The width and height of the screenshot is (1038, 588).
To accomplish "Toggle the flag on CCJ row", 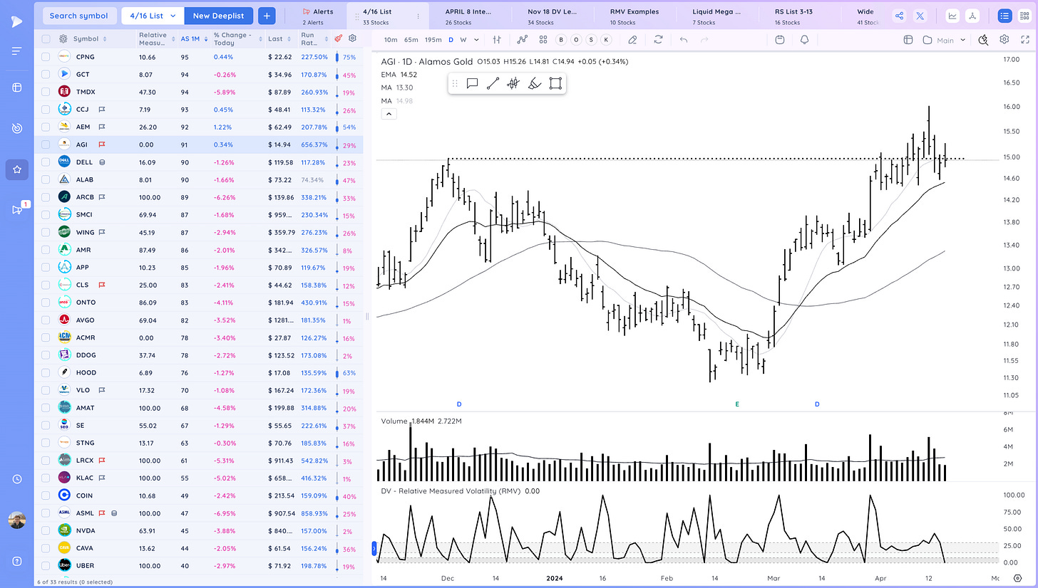I will 103,110.
